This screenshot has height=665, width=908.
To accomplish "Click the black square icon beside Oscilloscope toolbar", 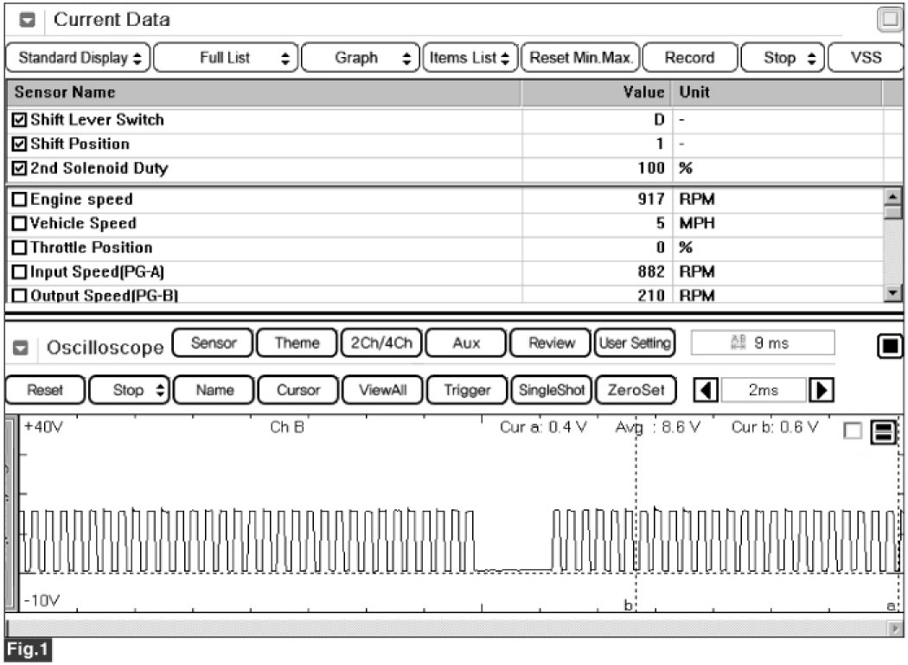I will pos(889,347).
